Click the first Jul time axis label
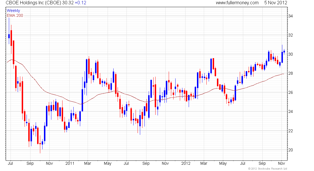The height and width of the screenshot is (171, 314). [x=10, y=163]
